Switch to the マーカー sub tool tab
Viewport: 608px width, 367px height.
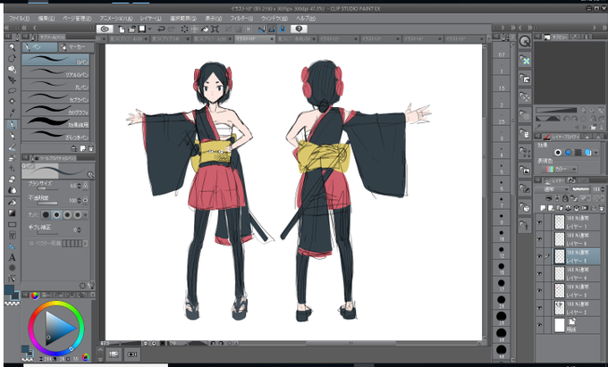click(x=76, y=46)
